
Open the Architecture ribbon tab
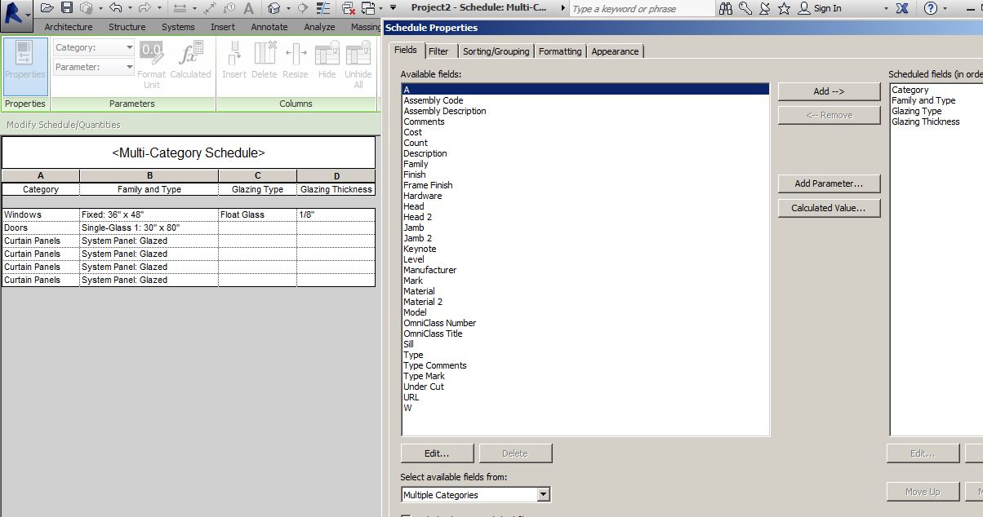point(69,27)
